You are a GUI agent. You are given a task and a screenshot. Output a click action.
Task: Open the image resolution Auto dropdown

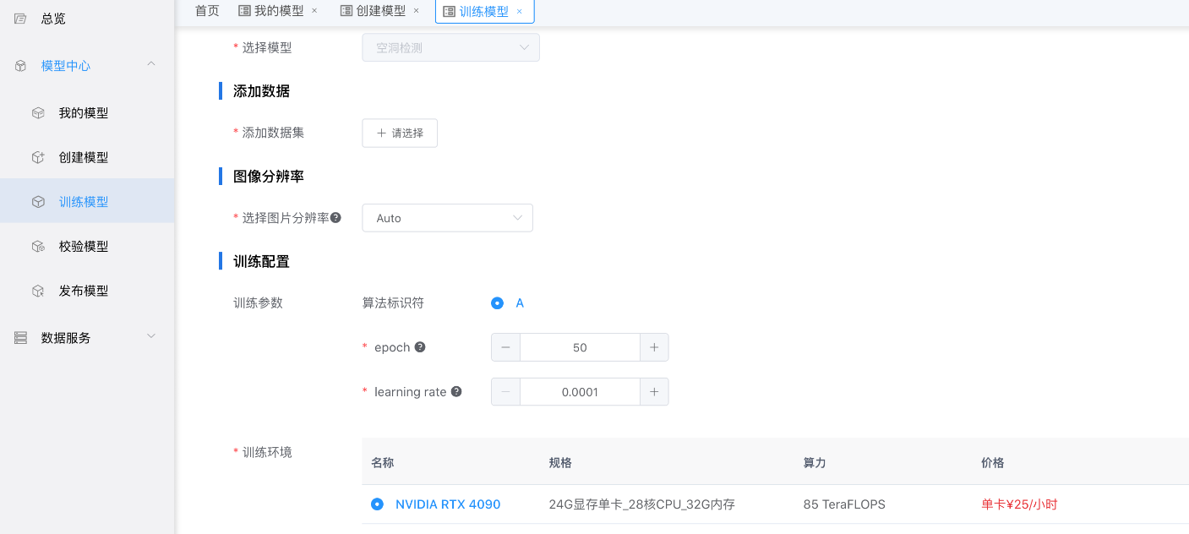point(447,218)
